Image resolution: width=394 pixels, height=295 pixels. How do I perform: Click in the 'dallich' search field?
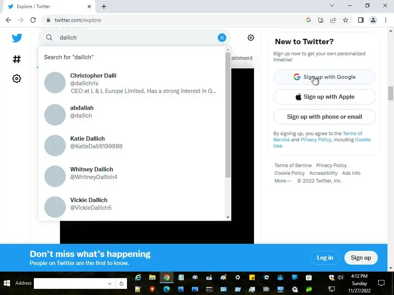point(134,38)
